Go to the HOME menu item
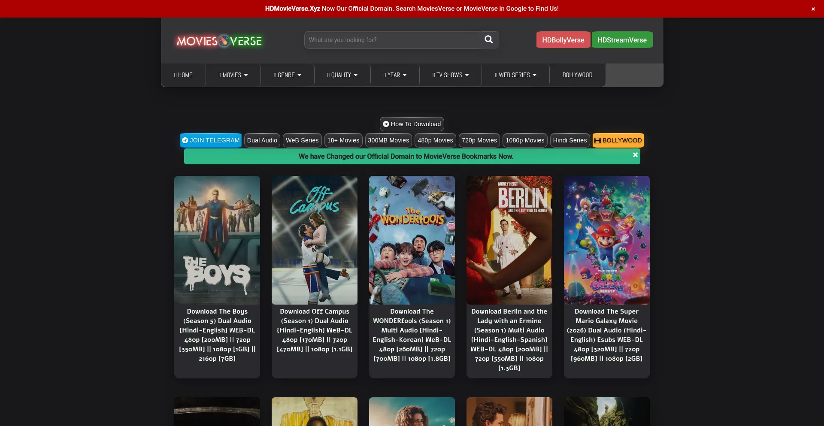This screenshot has height=426, width=824. (x=183, y=75)
